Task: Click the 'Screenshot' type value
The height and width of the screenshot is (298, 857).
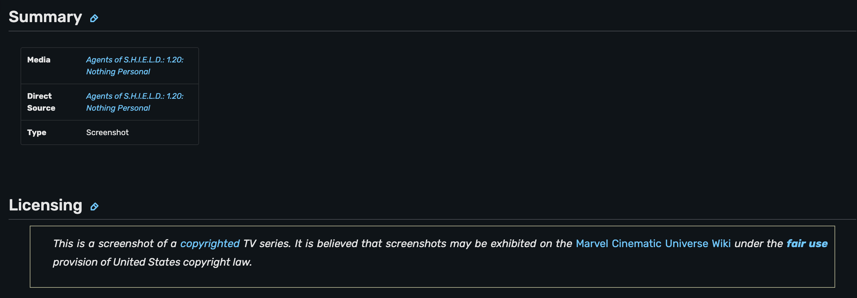Action: 107,132
